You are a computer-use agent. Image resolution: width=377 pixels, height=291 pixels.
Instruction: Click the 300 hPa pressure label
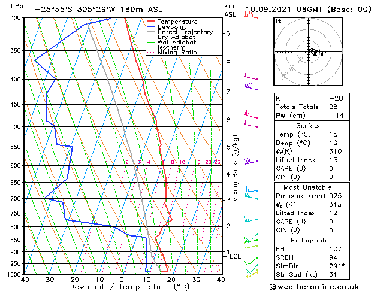pos(17,18)
